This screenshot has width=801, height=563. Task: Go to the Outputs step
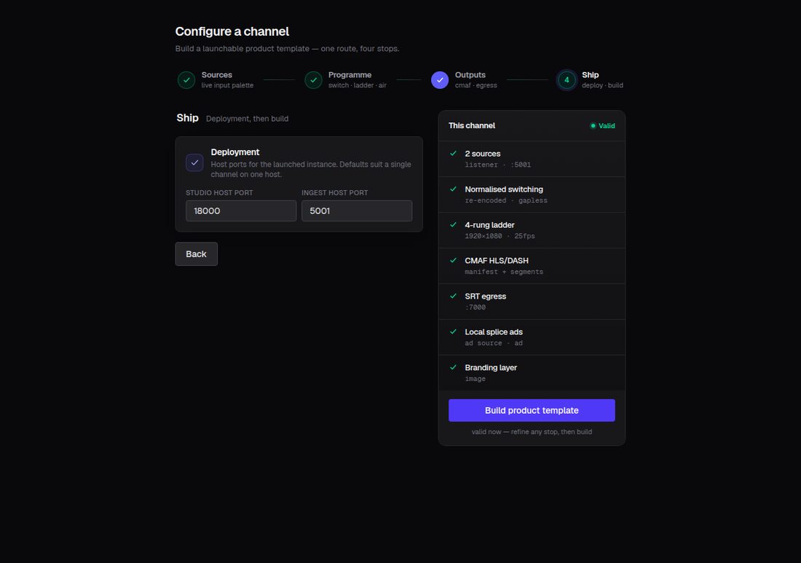pos(465,80)
